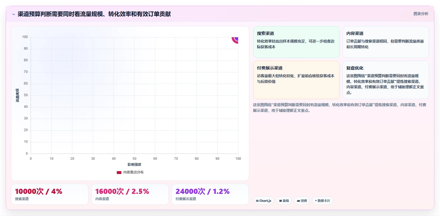Click the x-axis tick label 50

[x=134, y=159]
